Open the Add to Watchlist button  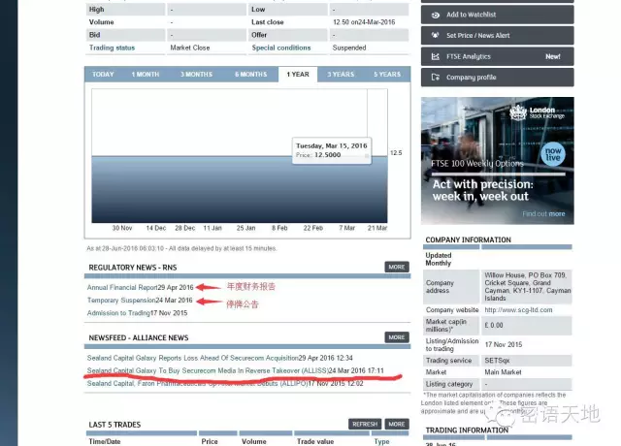click(498, 15)
